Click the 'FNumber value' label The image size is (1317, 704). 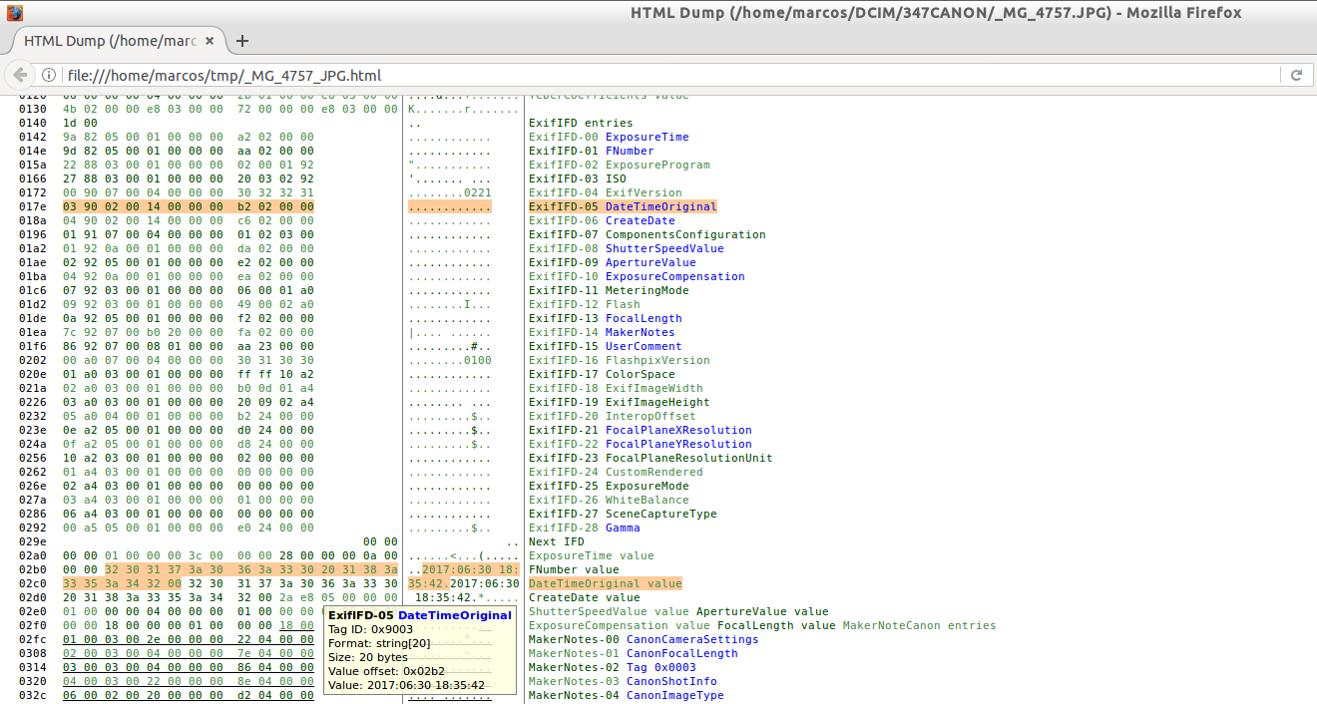[x=574, y=570]
